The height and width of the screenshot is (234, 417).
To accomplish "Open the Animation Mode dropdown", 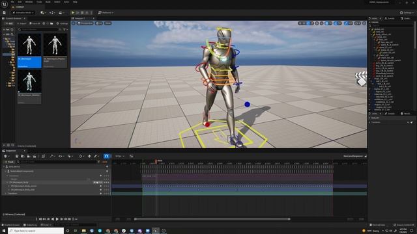I will 23,12.
